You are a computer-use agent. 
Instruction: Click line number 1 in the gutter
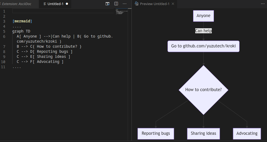tap(4, 11)
